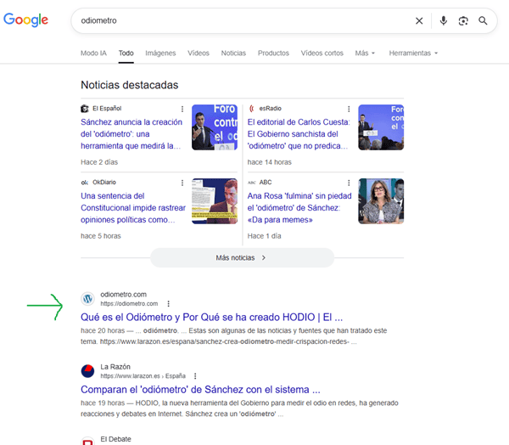The width and height of the screenshot is (509, 445).
Task: Click the Noticias destacadas heading
Action: 130,85
